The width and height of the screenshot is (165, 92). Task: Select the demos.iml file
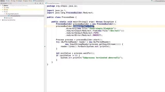(x=9, y=18)
